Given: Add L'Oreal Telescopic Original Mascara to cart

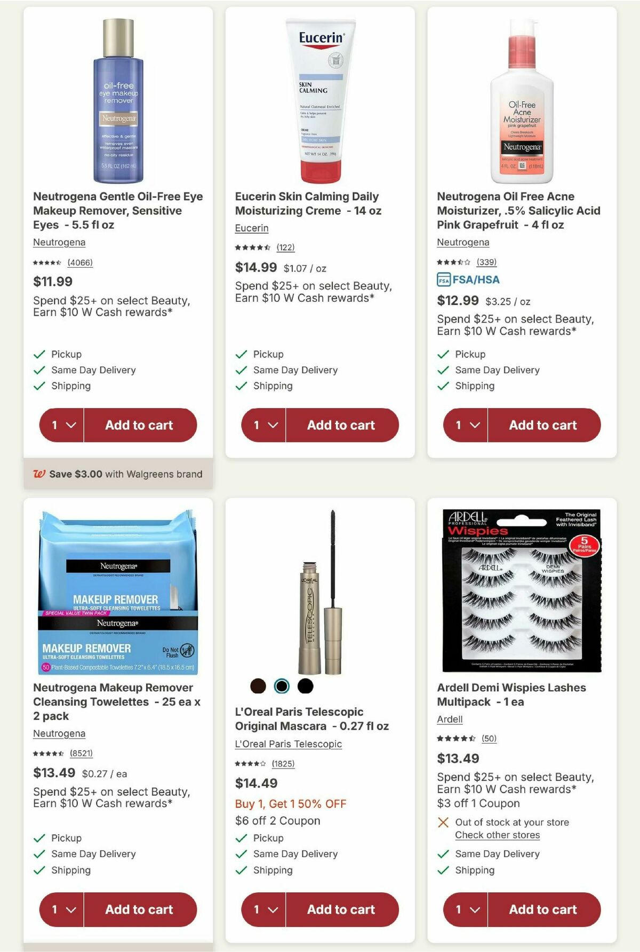Looking at the screenshot, I should pyautogui.click(x=341, y=909).
